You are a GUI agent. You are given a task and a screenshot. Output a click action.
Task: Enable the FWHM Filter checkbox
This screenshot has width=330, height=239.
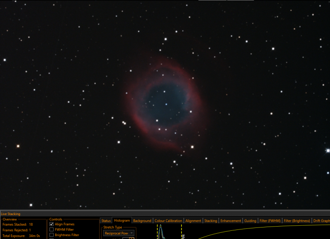pos(52,230)
